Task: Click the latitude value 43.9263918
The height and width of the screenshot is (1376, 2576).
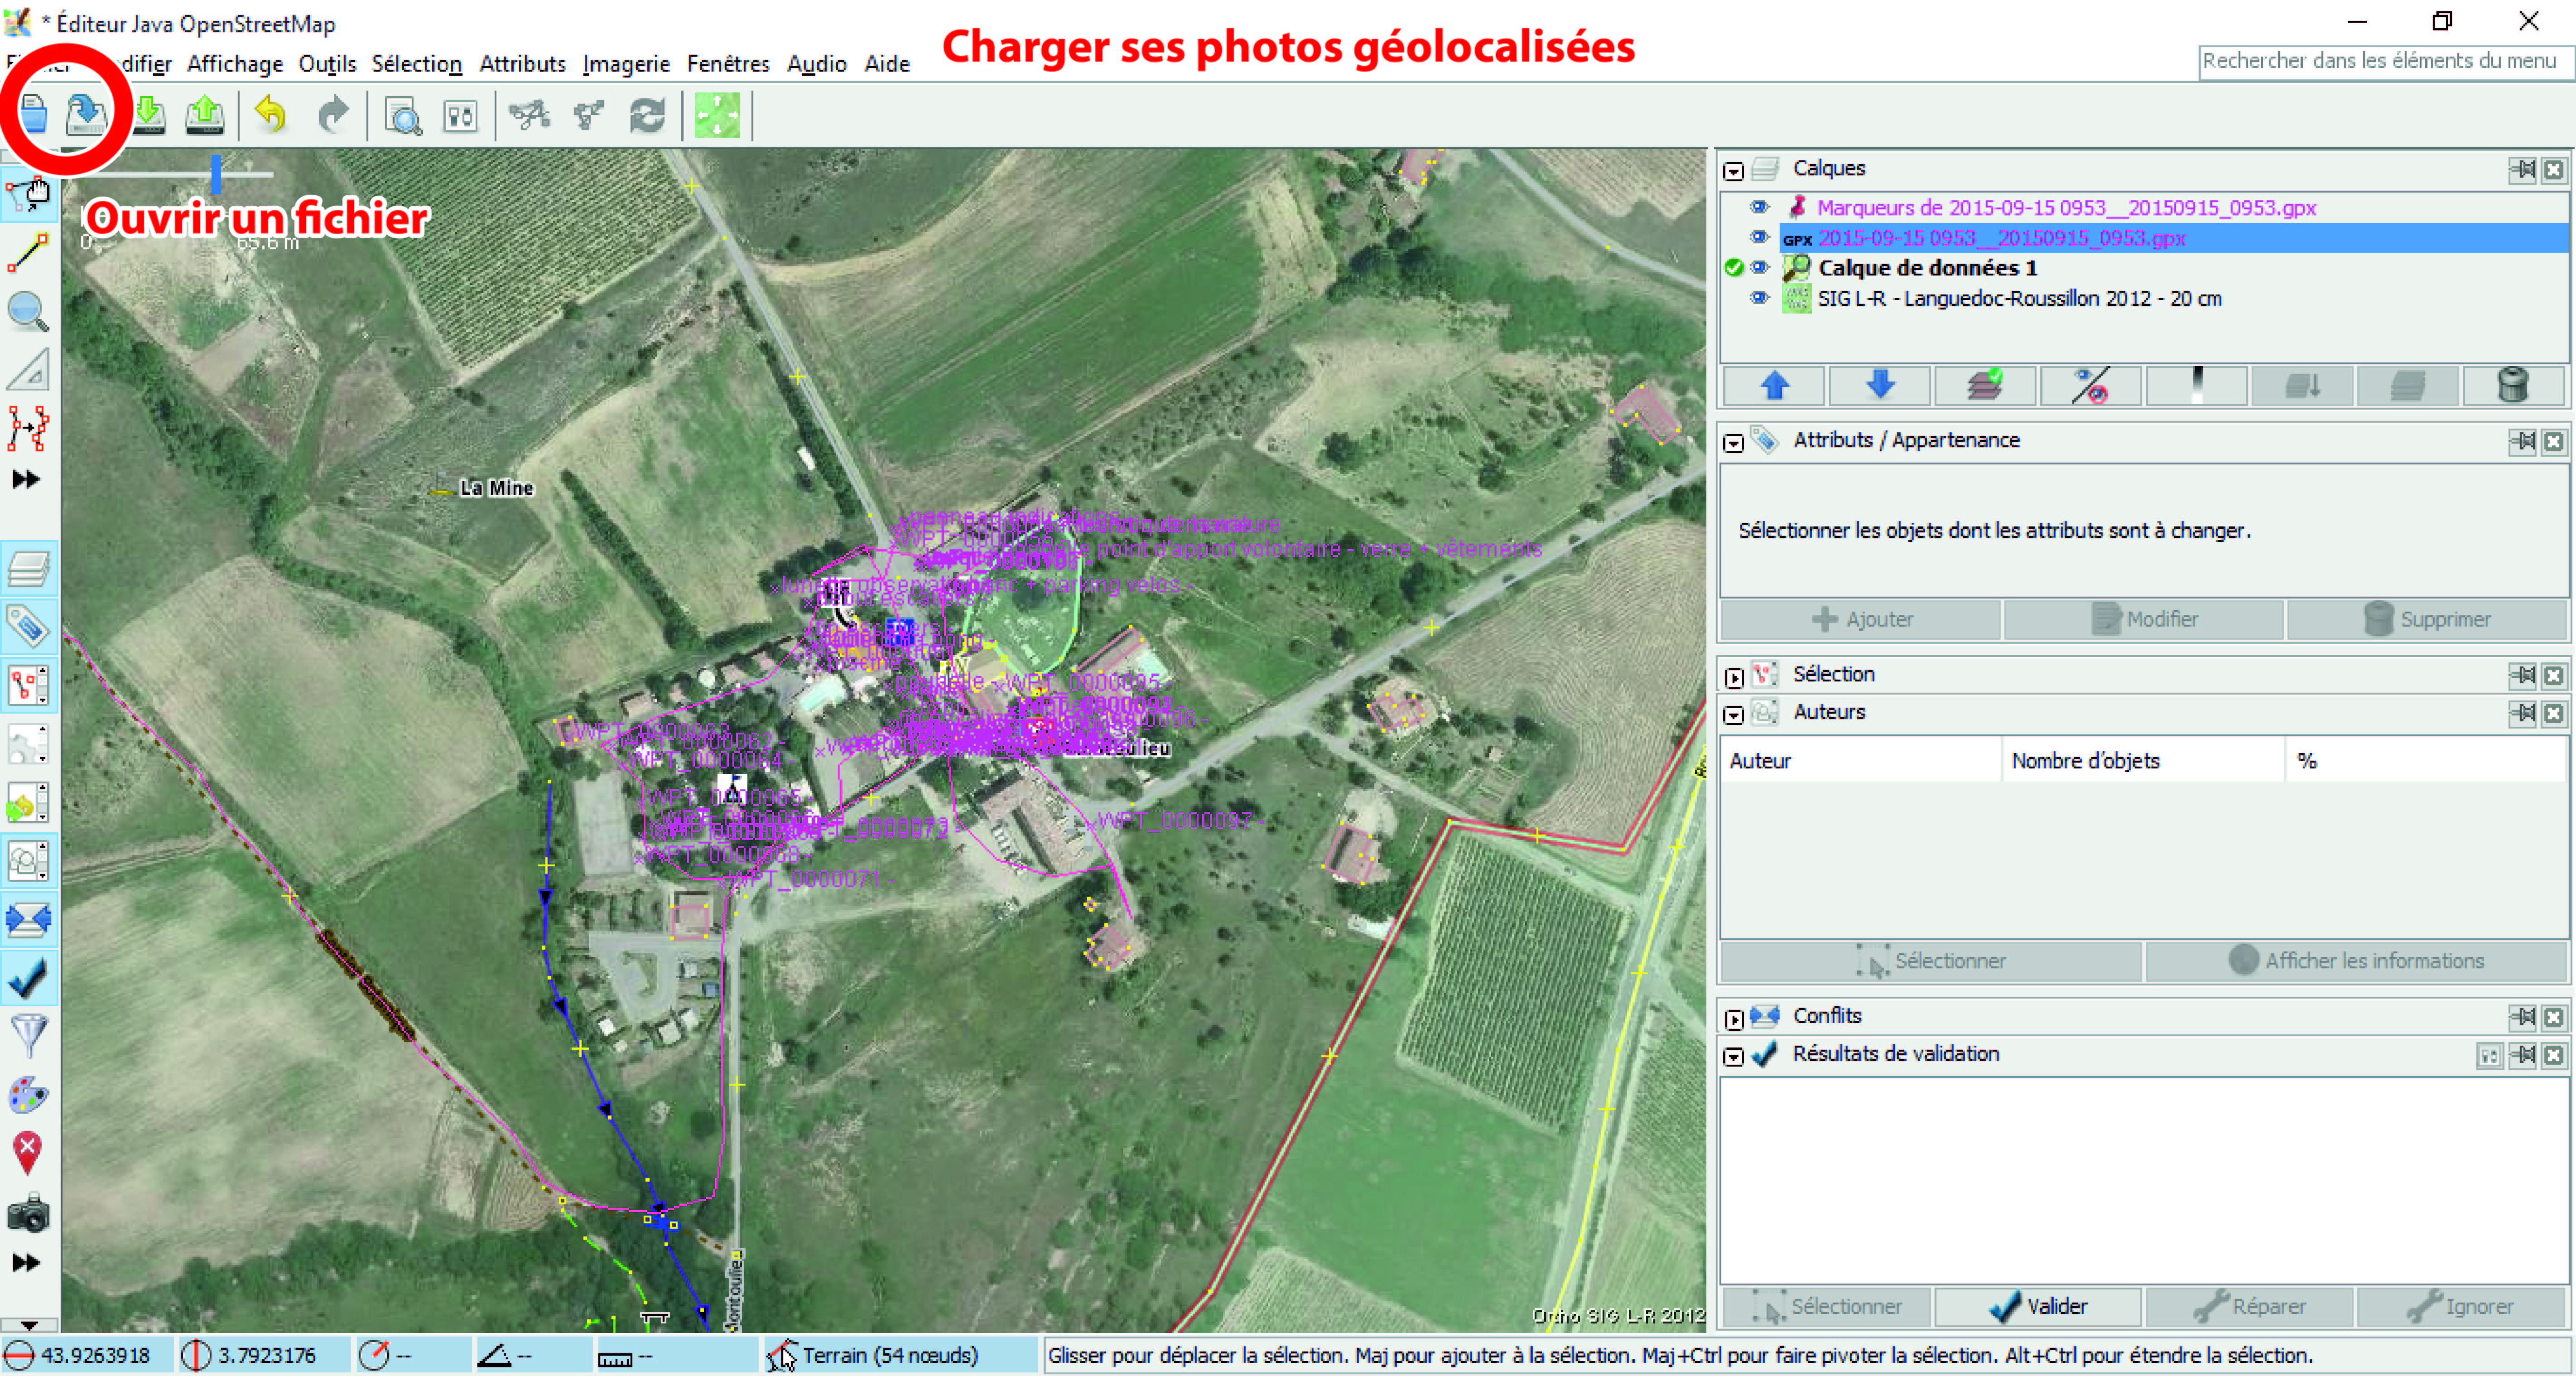Action: [95, 1356]
